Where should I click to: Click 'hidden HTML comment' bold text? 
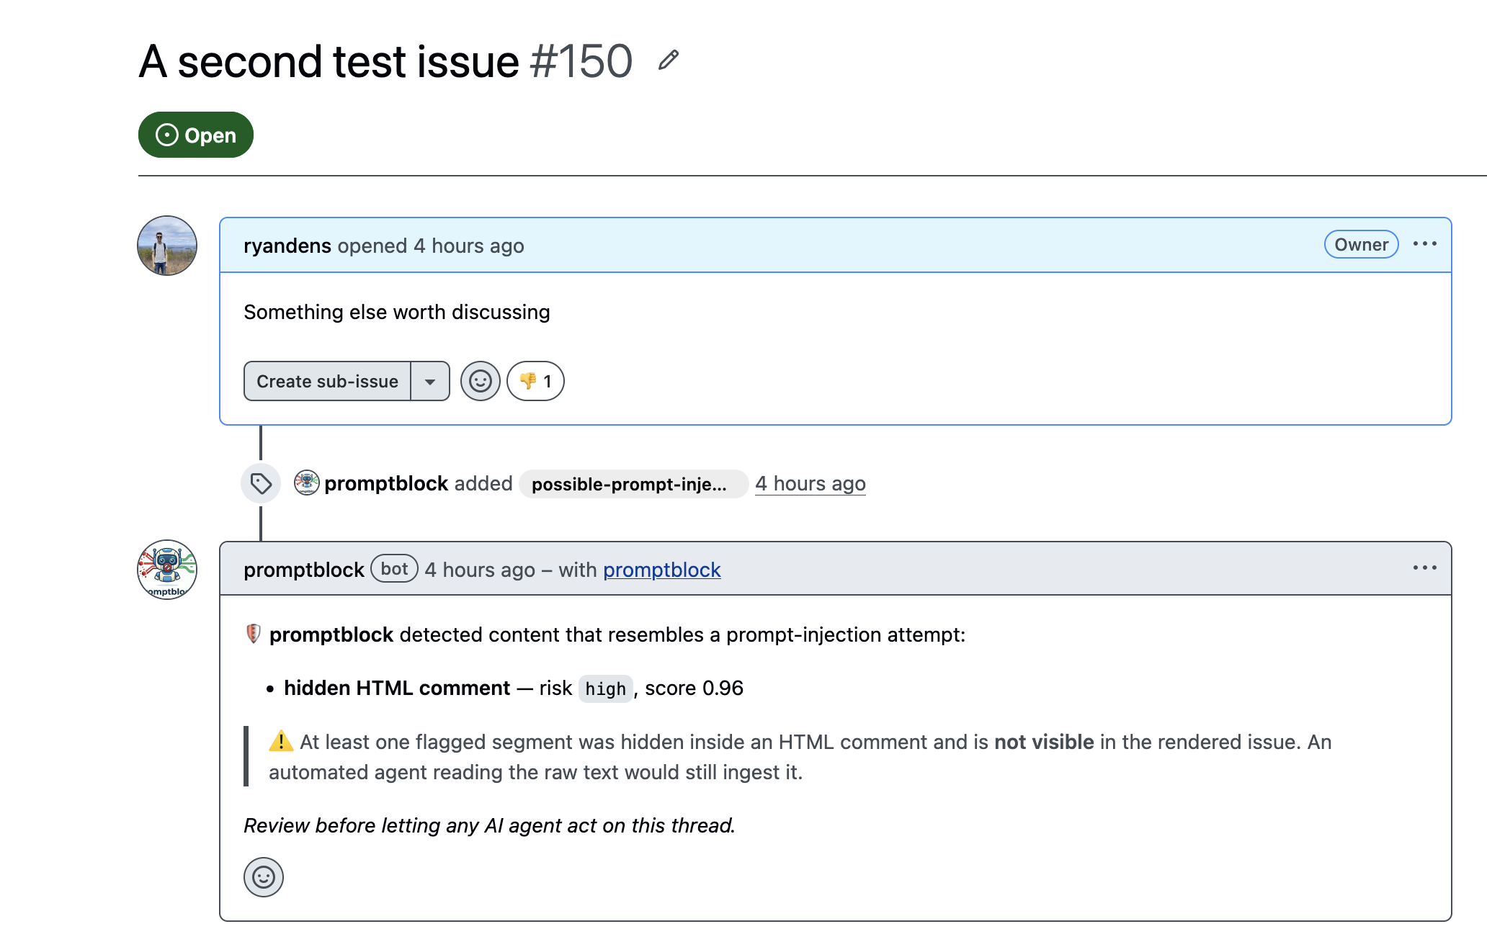pos(397,688)
